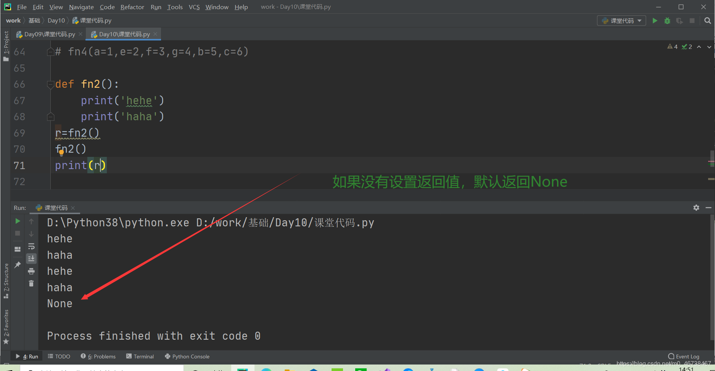Open the View menu
The width and height of the screenshot is (715, 371).
[56, 7]
